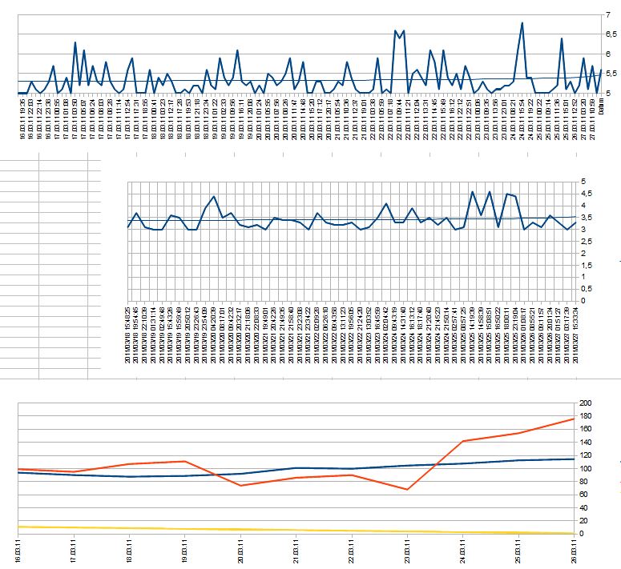Click the date-only axis label 18.03.11

coord(130,550)
